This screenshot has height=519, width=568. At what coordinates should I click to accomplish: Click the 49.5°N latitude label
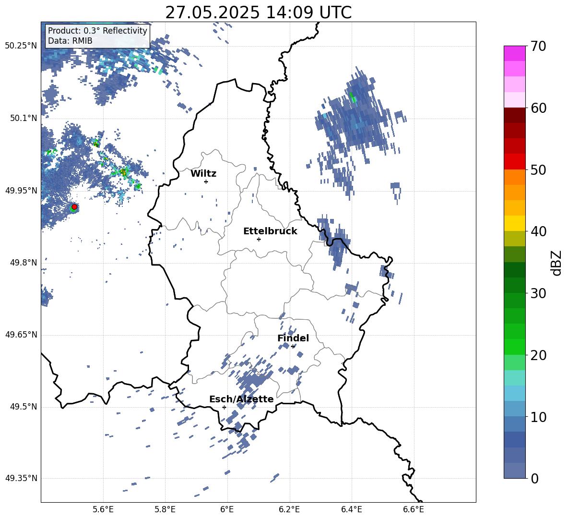(23, 407)
